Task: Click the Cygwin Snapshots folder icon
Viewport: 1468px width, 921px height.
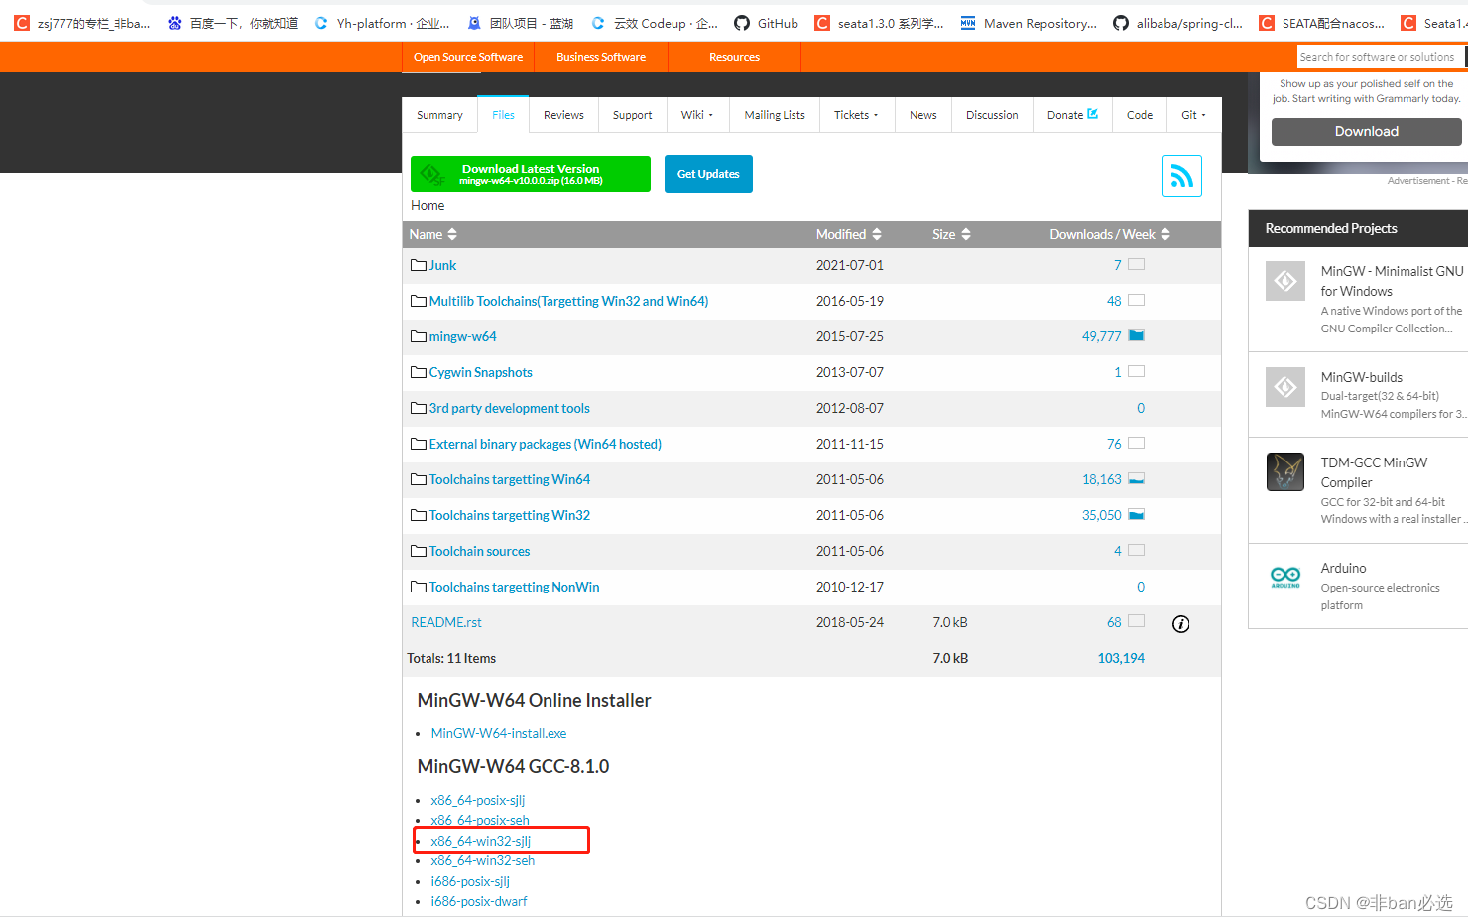Action: [419, 372]
